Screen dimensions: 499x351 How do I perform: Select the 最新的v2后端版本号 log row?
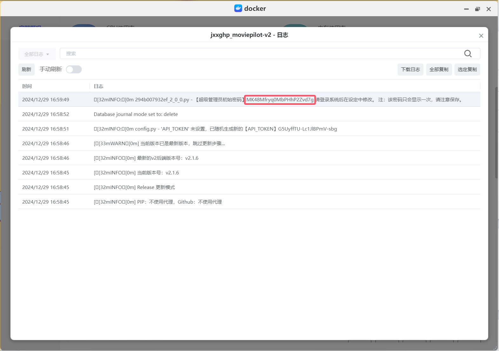click(x=249, y=158)
